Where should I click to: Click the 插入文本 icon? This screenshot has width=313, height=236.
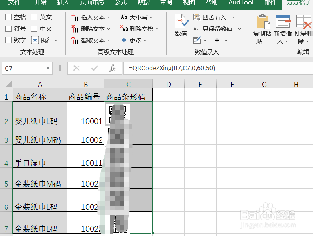pos(75,17)
